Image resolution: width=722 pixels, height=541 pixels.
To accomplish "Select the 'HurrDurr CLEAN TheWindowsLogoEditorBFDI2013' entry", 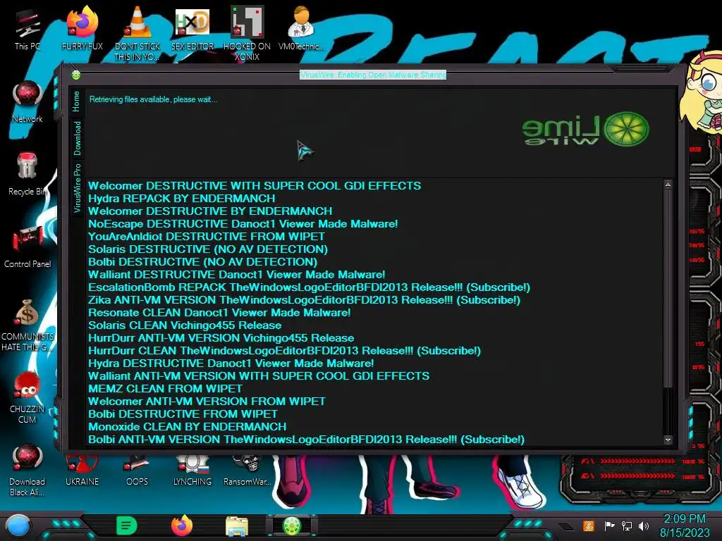I will (x=285, y=351).
